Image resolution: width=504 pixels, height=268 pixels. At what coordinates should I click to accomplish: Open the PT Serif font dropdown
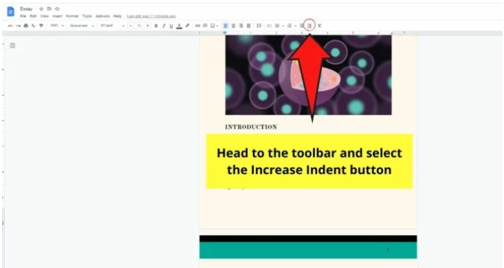pyautogui.click(x=112, y=25)
